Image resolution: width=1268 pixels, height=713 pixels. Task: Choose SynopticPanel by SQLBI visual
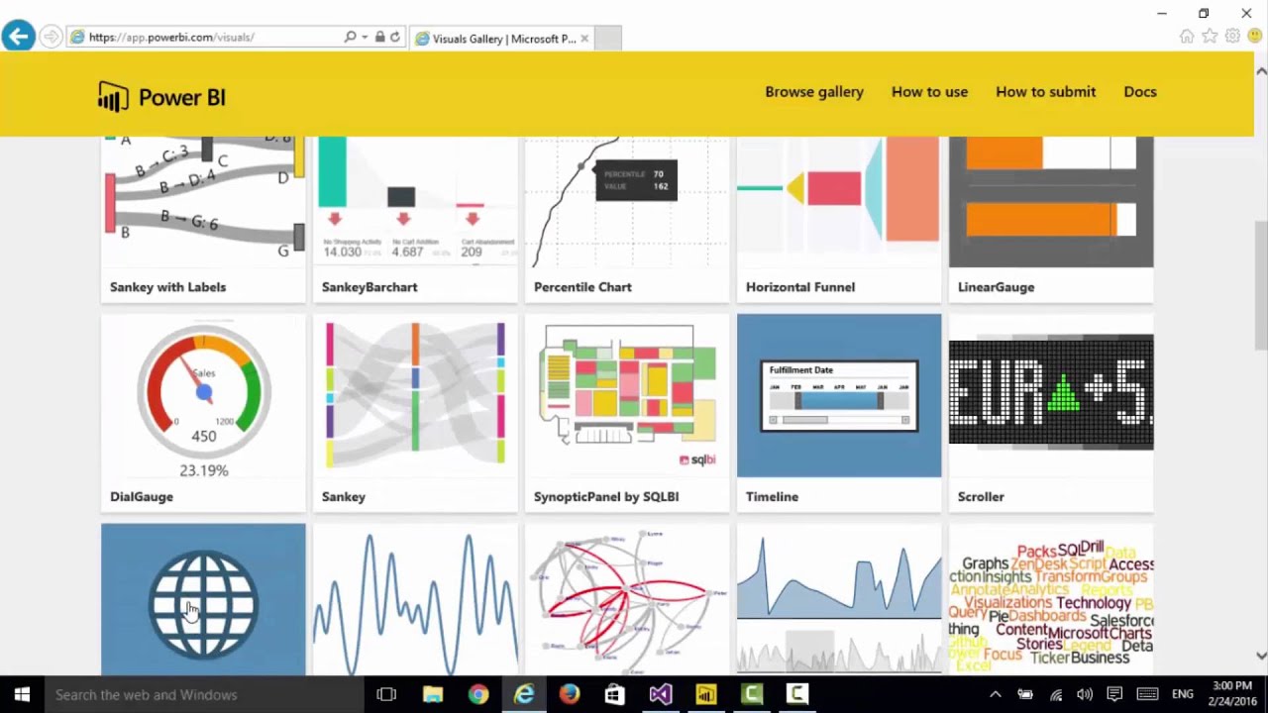[x=626, y=396]
